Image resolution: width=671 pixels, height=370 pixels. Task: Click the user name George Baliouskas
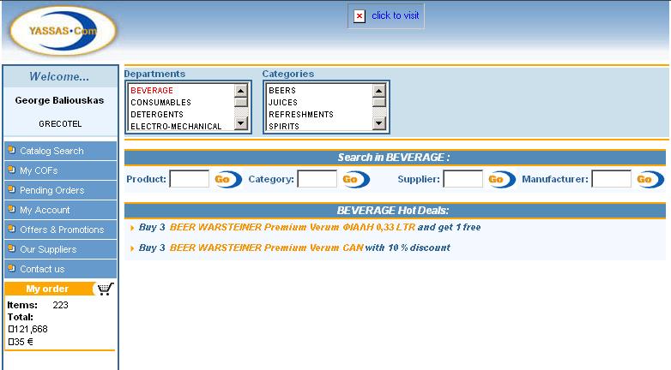[59, 100]
